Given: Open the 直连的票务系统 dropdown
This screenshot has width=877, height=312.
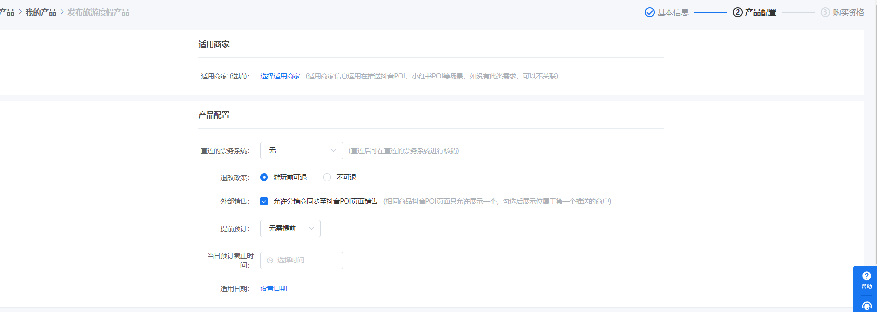Looking at the screenshot, I should [x=301, y=151].
